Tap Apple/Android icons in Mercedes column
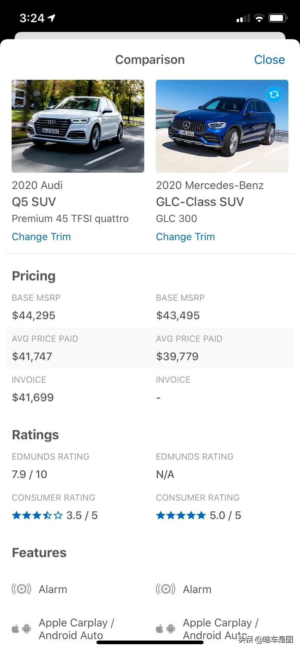 (x=166, y=629)
